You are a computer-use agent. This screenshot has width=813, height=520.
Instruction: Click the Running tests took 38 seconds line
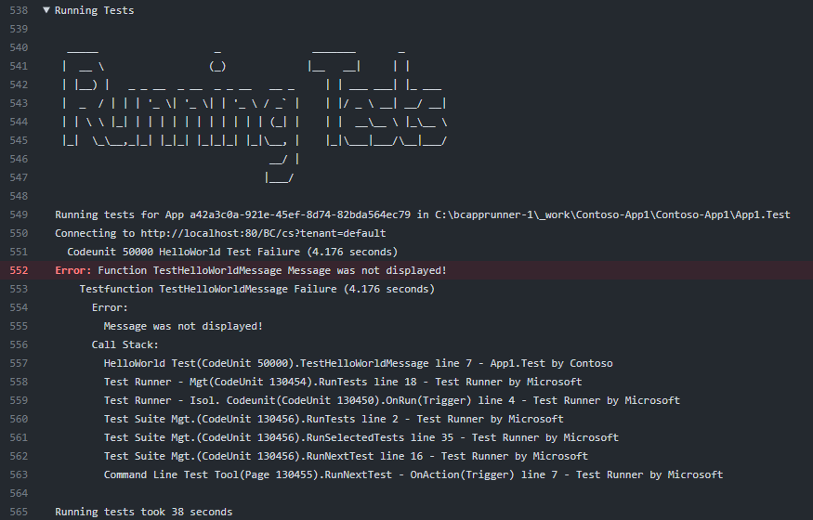click(x=144, y=512)
